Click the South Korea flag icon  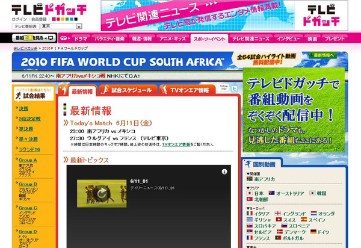[x=312, y=193]
